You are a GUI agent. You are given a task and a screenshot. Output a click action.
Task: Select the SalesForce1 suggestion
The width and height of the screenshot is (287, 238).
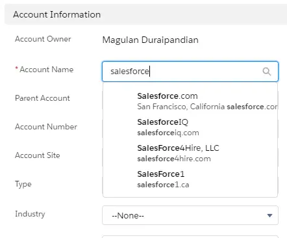tap(190, 179)
